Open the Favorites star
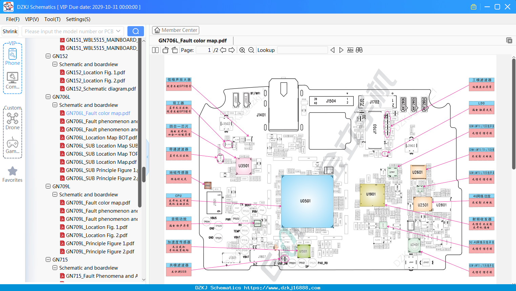Screen dimensions: 516x291 (13, 174)
